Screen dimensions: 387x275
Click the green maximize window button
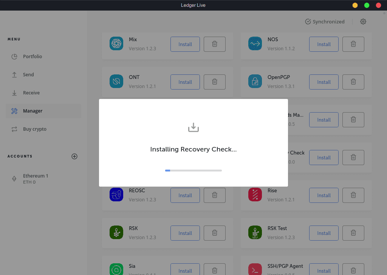point(367,5)
